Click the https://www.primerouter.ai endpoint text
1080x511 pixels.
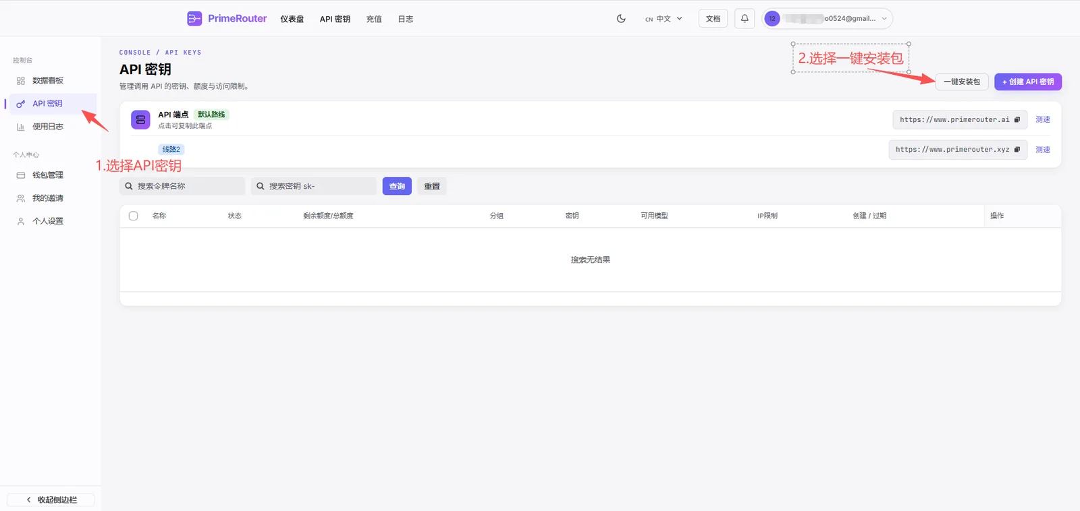[x=954, y=120]
